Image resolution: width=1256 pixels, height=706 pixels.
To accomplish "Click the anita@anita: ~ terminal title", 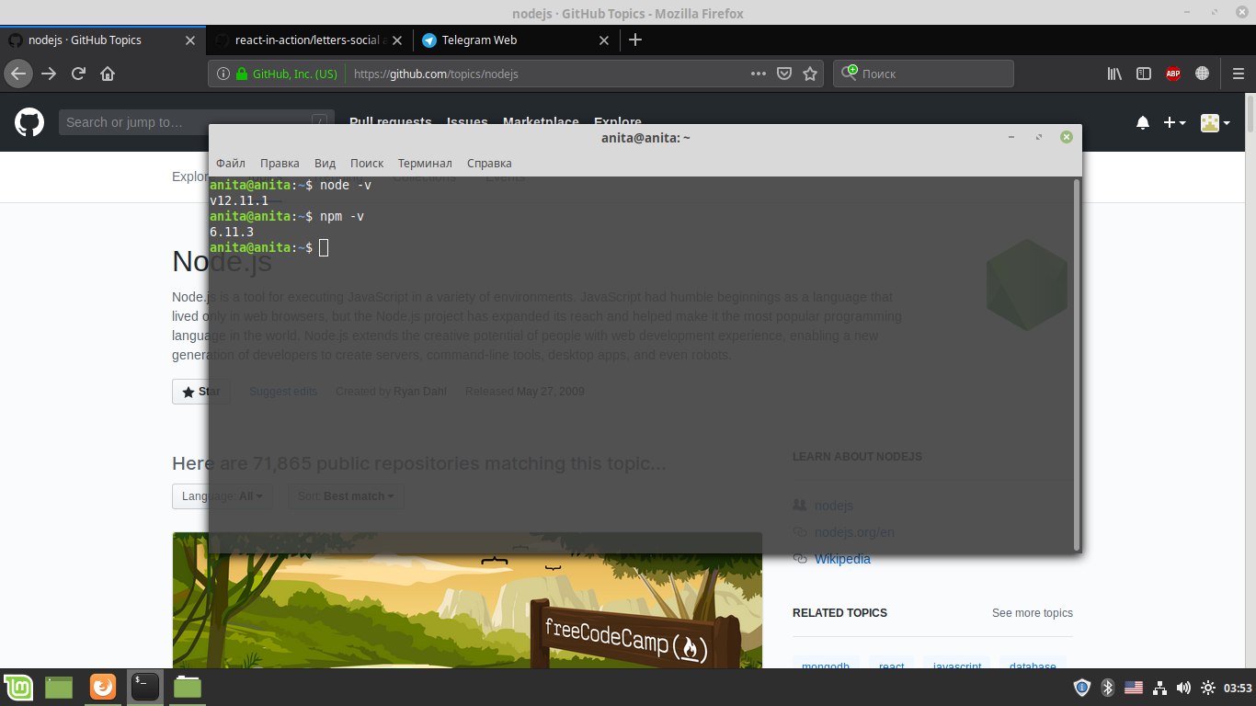I will pos(645,138).
